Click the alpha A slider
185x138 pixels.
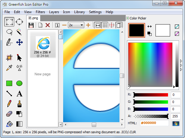(x=151, y=116)
